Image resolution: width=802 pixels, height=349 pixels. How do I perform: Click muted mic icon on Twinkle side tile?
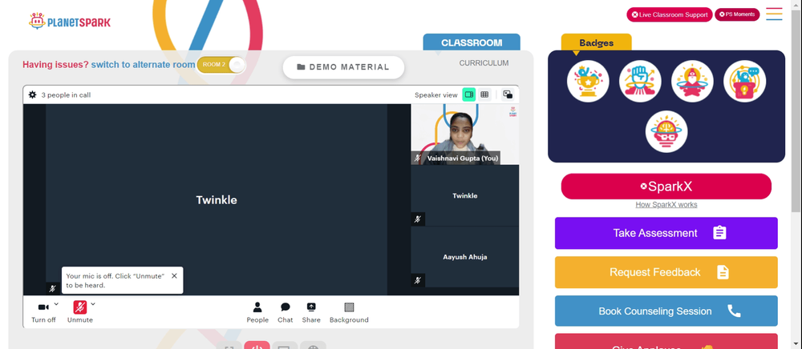point(418,219)
